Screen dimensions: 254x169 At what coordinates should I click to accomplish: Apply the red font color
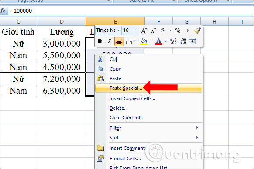(x=158, y=41)
